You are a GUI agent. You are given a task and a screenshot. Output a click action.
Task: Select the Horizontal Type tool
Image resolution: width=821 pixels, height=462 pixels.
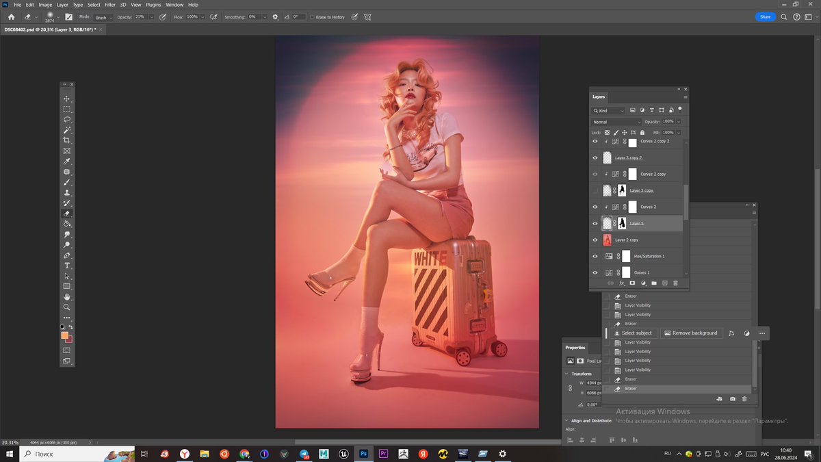(x=67, y=266)
